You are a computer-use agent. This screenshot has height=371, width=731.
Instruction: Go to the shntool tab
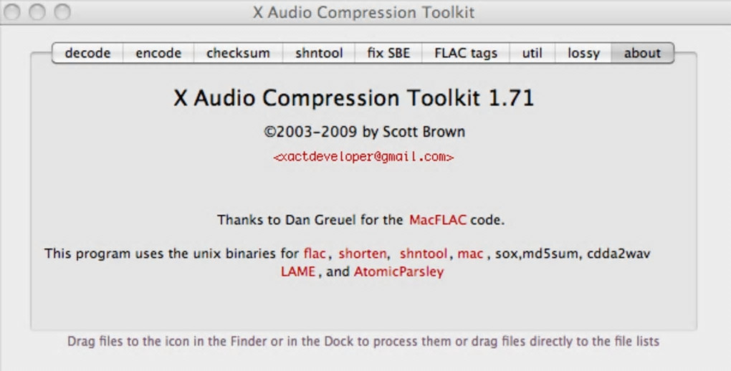[x=319, y=53]
